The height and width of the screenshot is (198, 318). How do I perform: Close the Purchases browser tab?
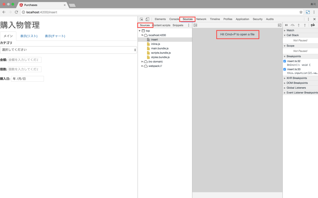[65, 5]
